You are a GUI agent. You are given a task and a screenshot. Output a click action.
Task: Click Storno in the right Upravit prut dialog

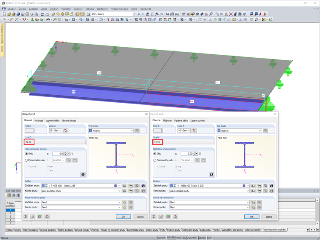[x=269, y=217]
